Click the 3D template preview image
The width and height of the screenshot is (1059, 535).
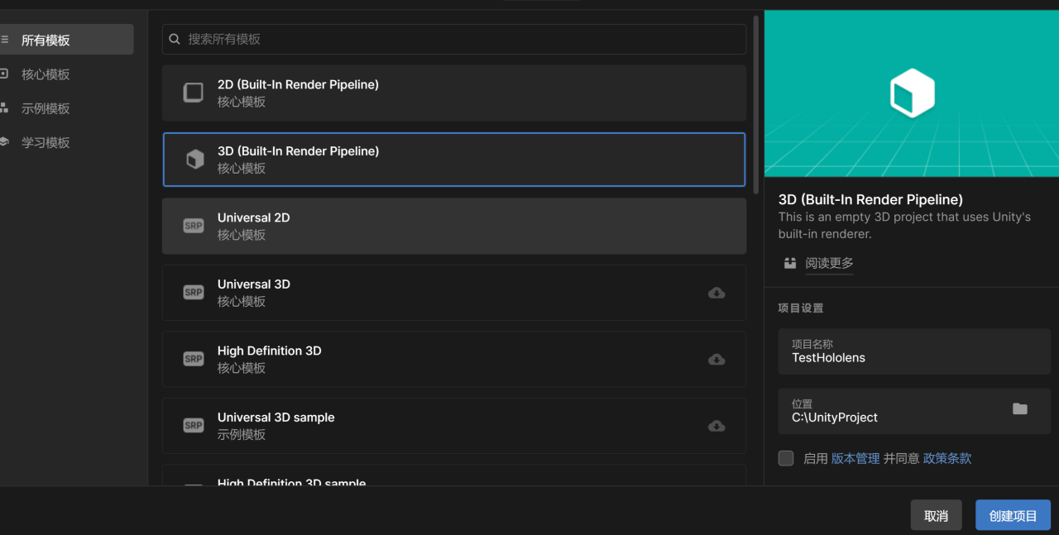tap(912, 93)
